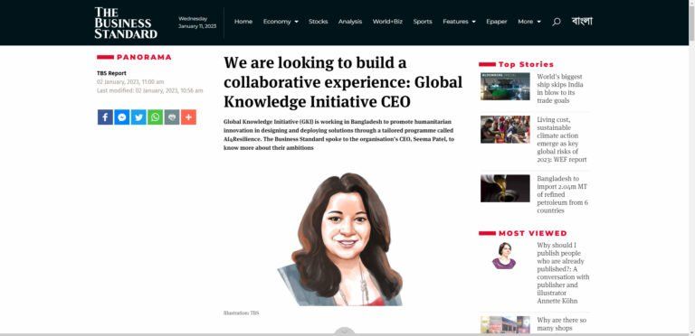The height and width of the screenshot is (336, 695).
Task: Click thumbnail of living cost story
Action: click(505, 129)
